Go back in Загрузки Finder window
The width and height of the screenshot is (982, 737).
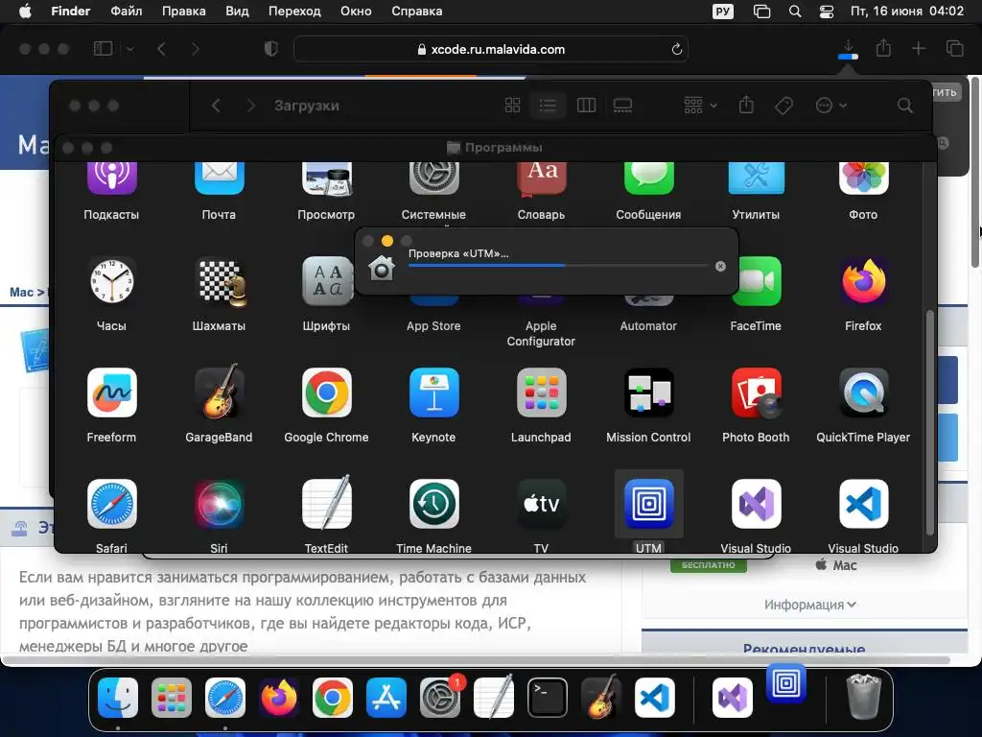point(216,106)
